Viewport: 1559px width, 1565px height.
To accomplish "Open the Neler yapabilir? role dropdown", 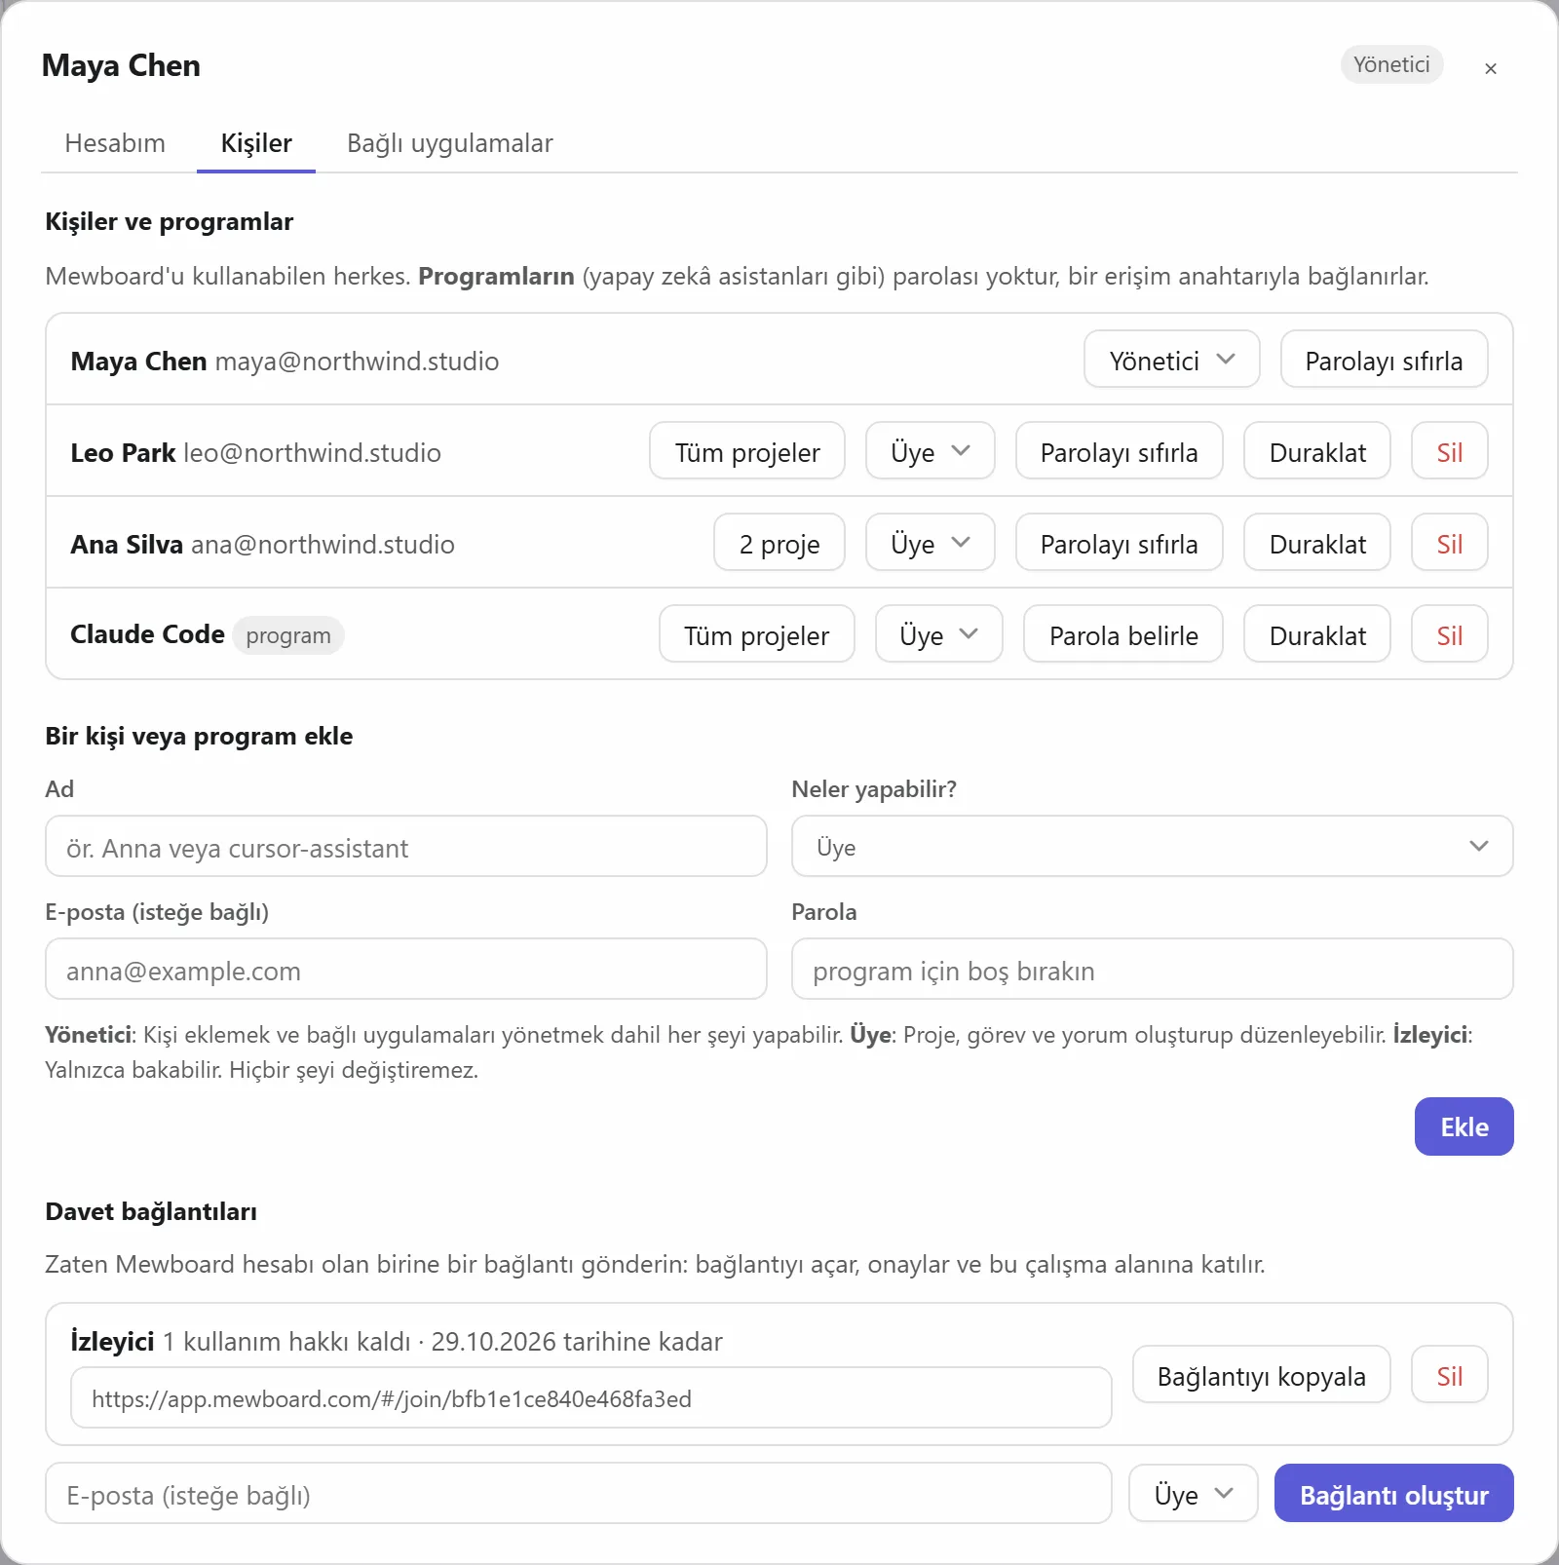I will (1153, 847).
